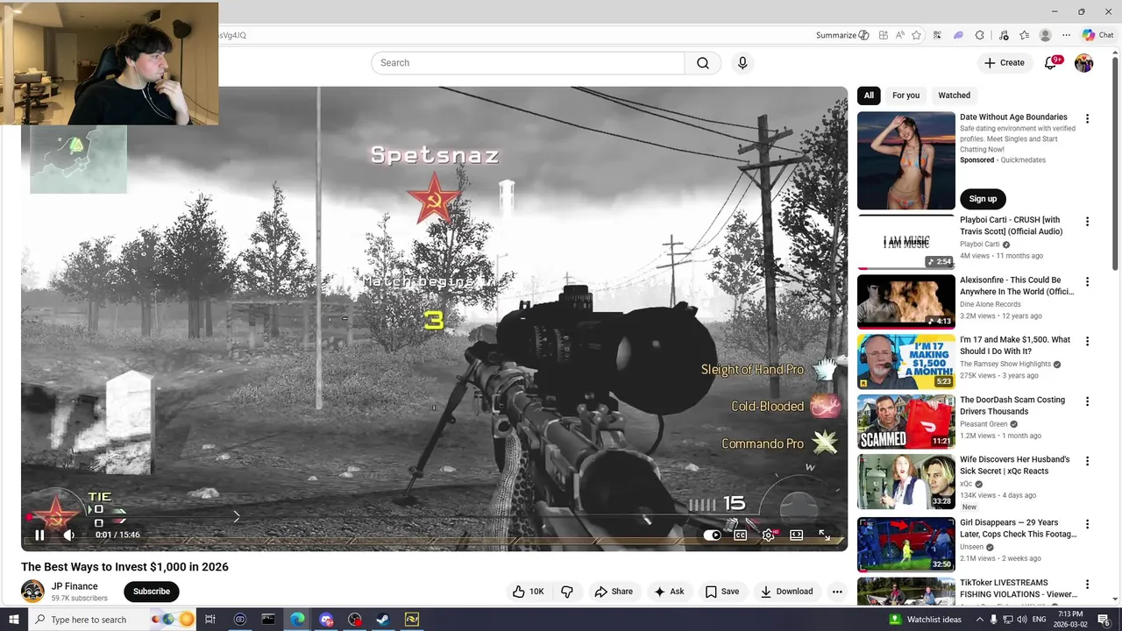Screen dimensions: 1122x631
Task: Select the Watched filter chip
Action: click(955, 96)
